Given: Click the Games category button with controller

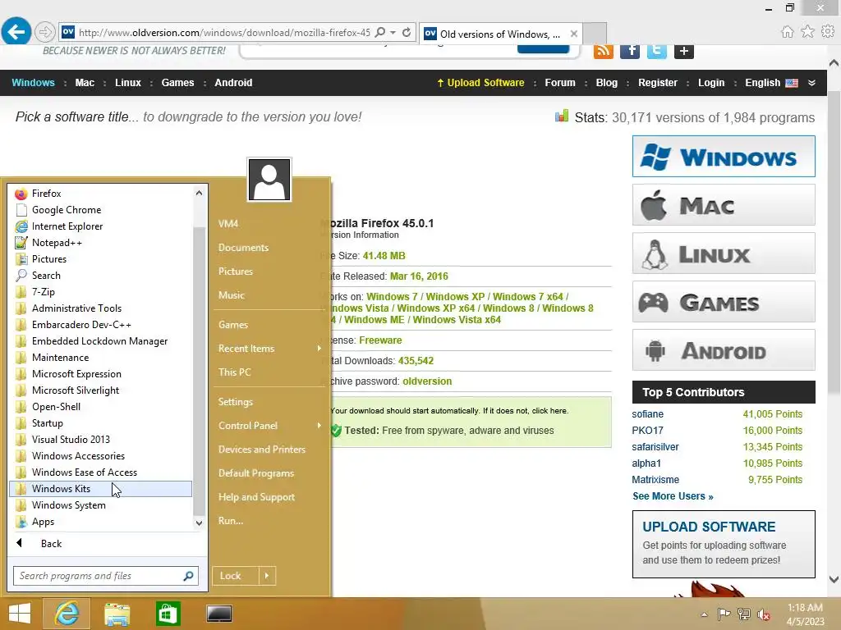Looking at the screenshot, I should [x=724, y=302].
